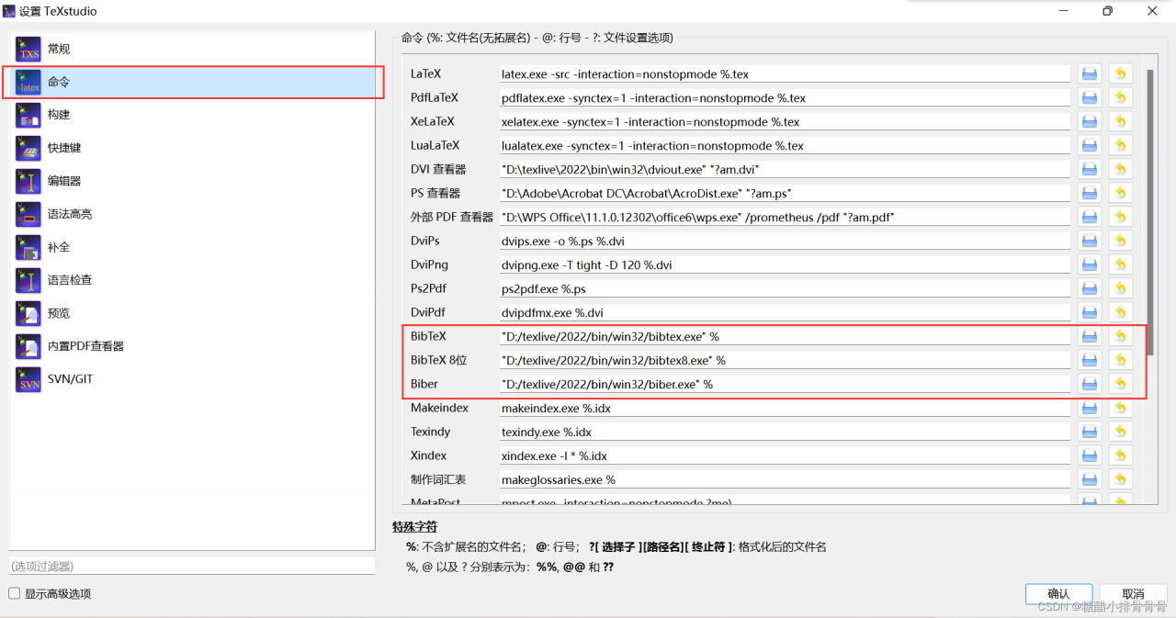Browse for Makeindex executable
1176x618 pixels.
(x=1090, y=408)
